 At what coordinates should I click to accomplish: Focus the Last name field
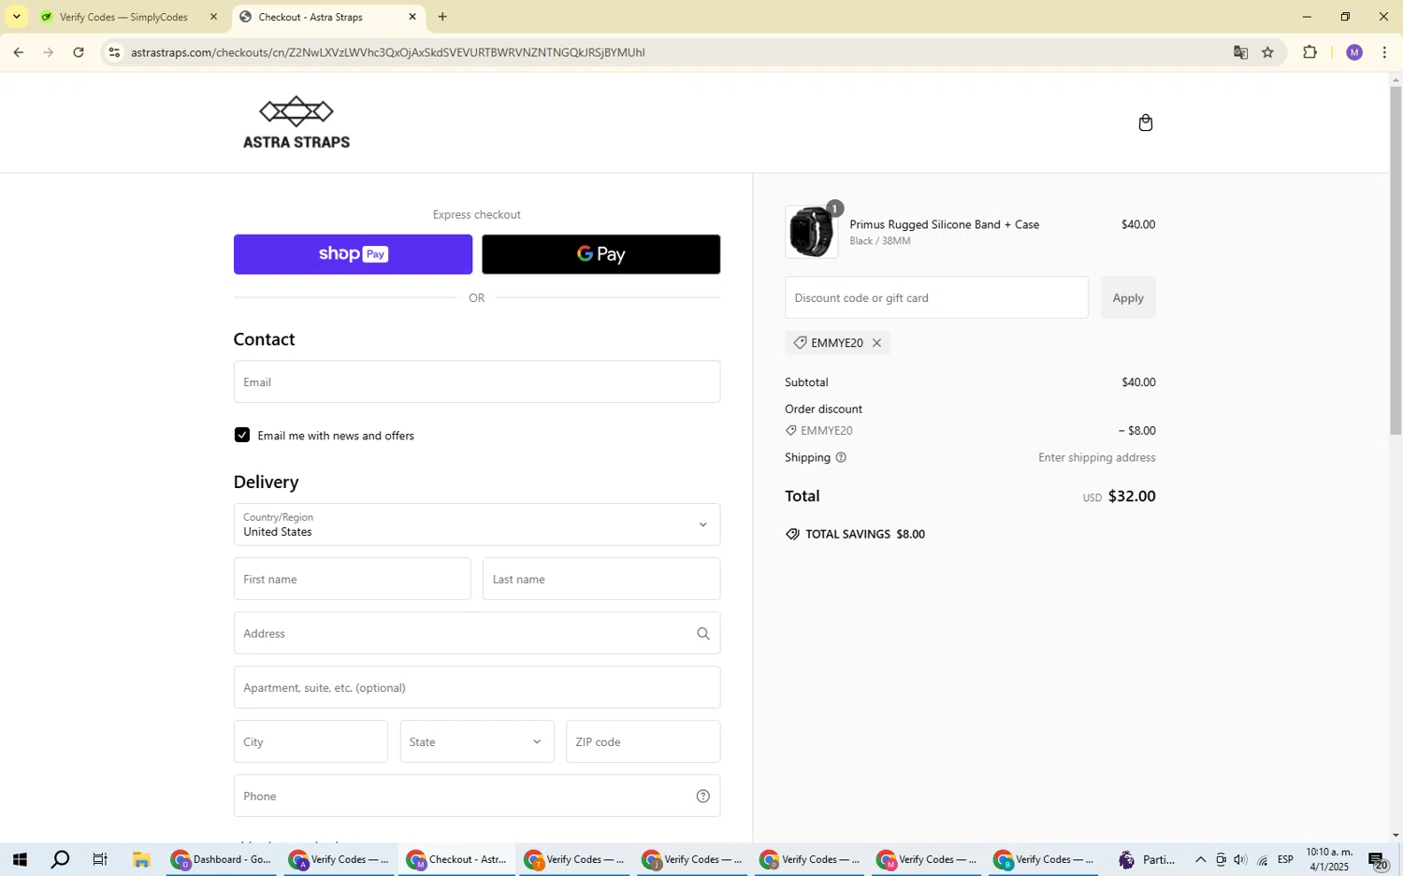(601, 580)
